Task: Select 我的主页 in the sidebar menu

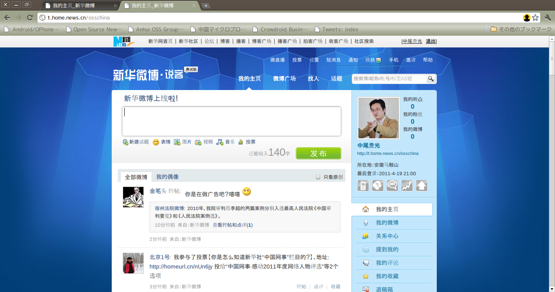Action: tap(392, 209)
